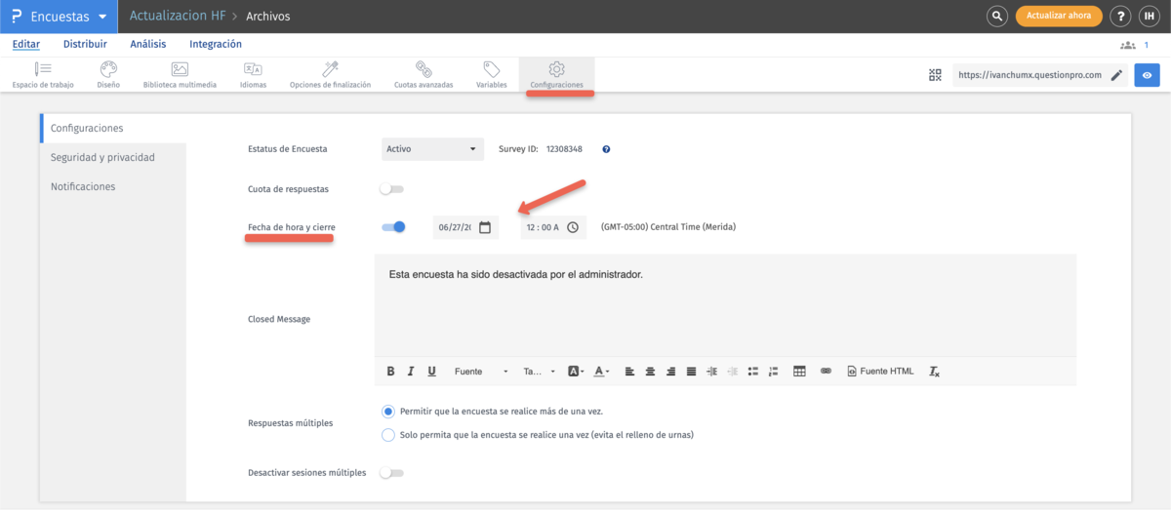The width and height of the screenshot is (1171, 511).
Task: Open the help question mark icon
Action: click(1121, 17)
